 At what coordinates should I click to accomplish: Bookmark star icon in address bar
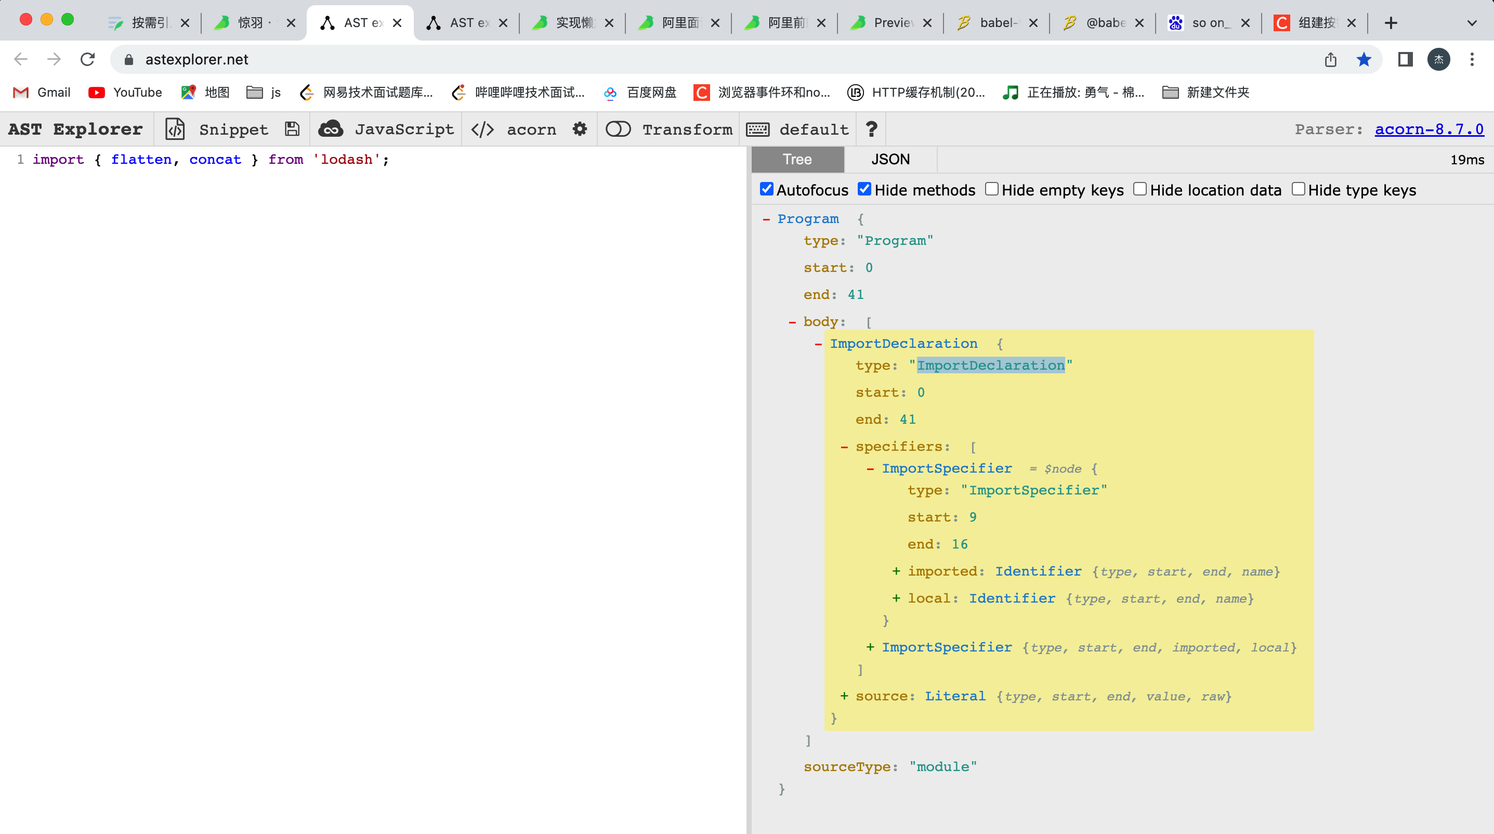pyautogui.click(x=1364, y=59)
